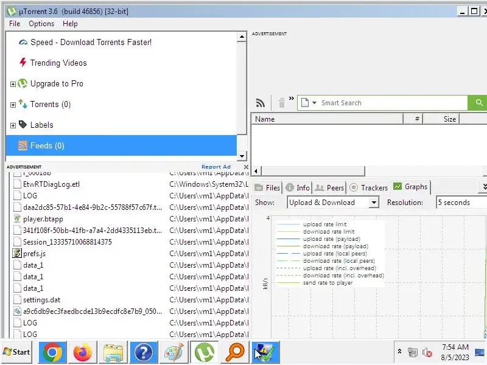The width and height of the screenshot is (487, 365).
Task: Open the clock showing 7:54 AM
Action: [455, 352]
